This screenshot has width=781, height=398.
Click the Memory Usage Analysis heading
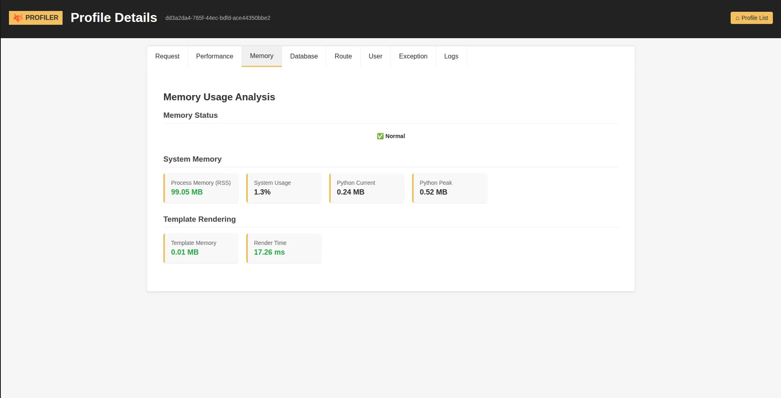coord(219,97)
